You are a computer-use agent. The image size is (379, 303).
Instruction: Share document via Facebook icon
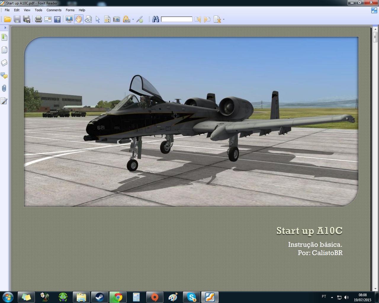(x=57, y=20)
